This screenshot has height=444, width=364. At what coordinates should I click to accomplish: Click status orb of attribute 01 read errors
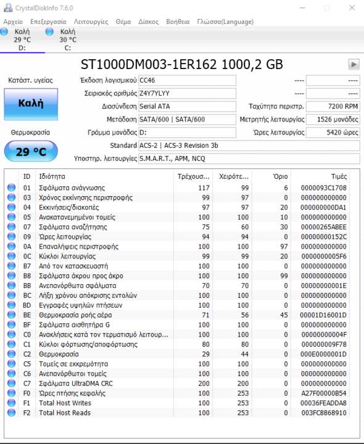(11, 187)
